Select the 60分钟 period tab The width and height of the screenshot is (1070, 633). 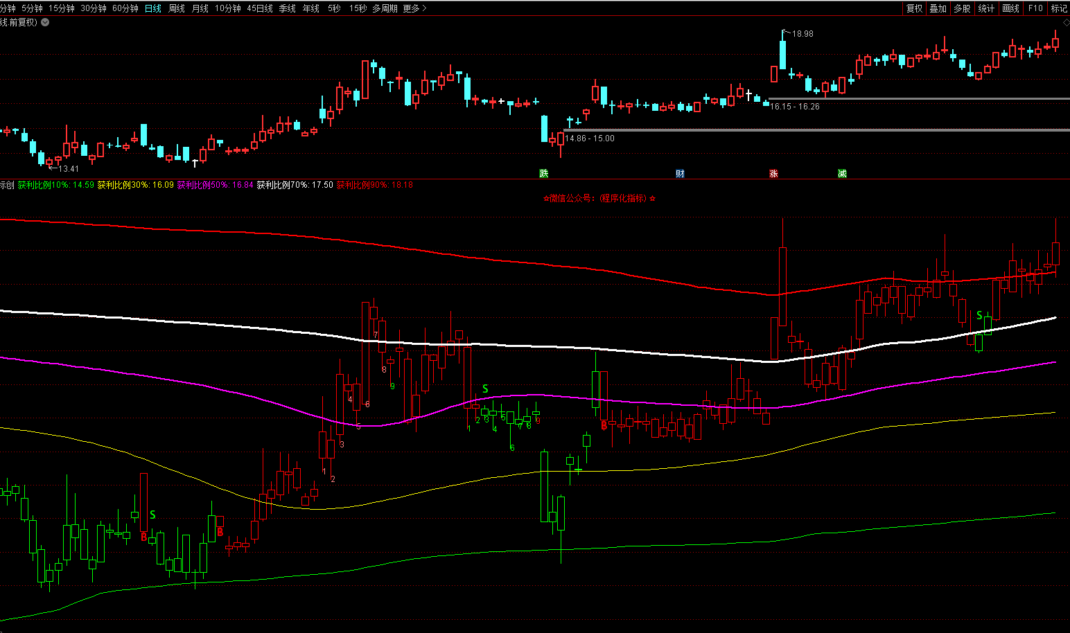pos(125,8)
